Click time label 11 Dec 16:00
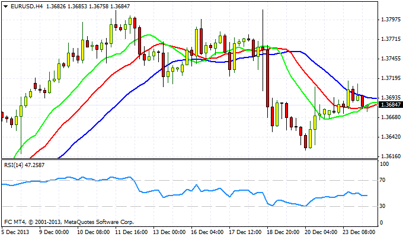 point(132,232)
